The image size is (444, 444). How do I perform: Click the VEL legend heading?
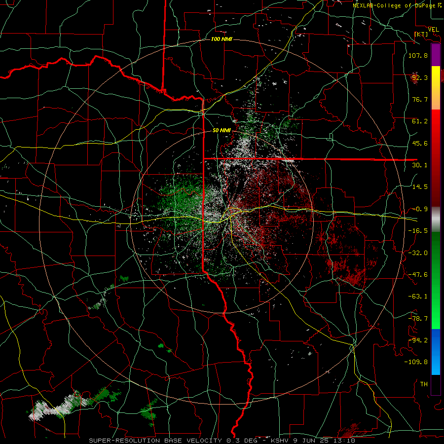point(433,29)
